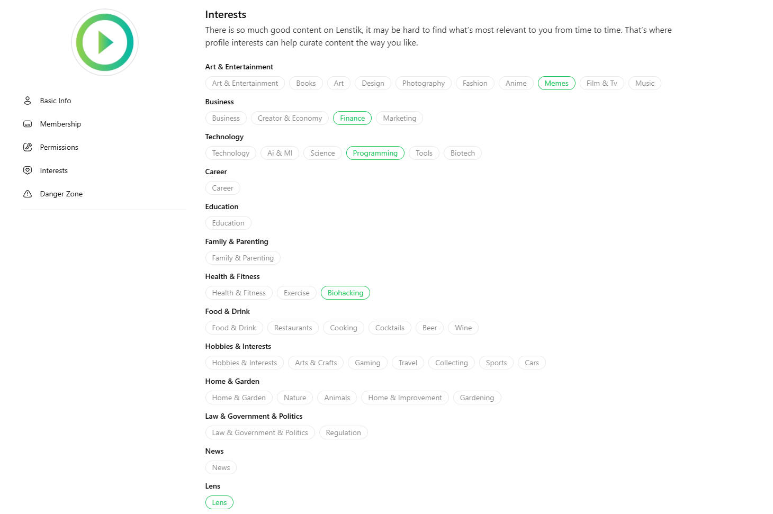773x514 pixels.
Task: Click the Danger Zone warning icon
Action: pos(28,194)
